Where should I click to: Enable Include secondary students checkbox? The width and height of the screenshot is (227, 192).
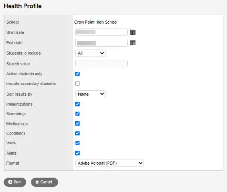[x=78, y=84]
